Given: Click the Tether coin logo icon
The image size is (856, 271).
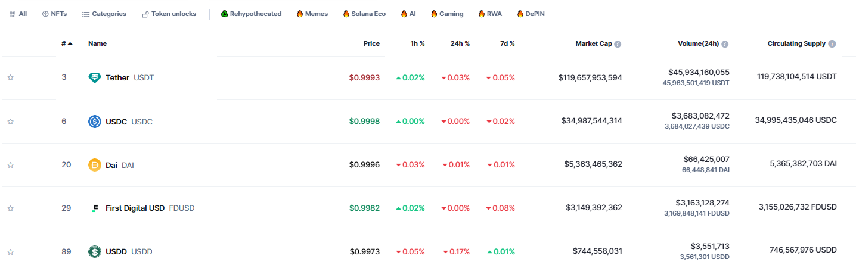Looking at the screenshot, I should (95, 77).
